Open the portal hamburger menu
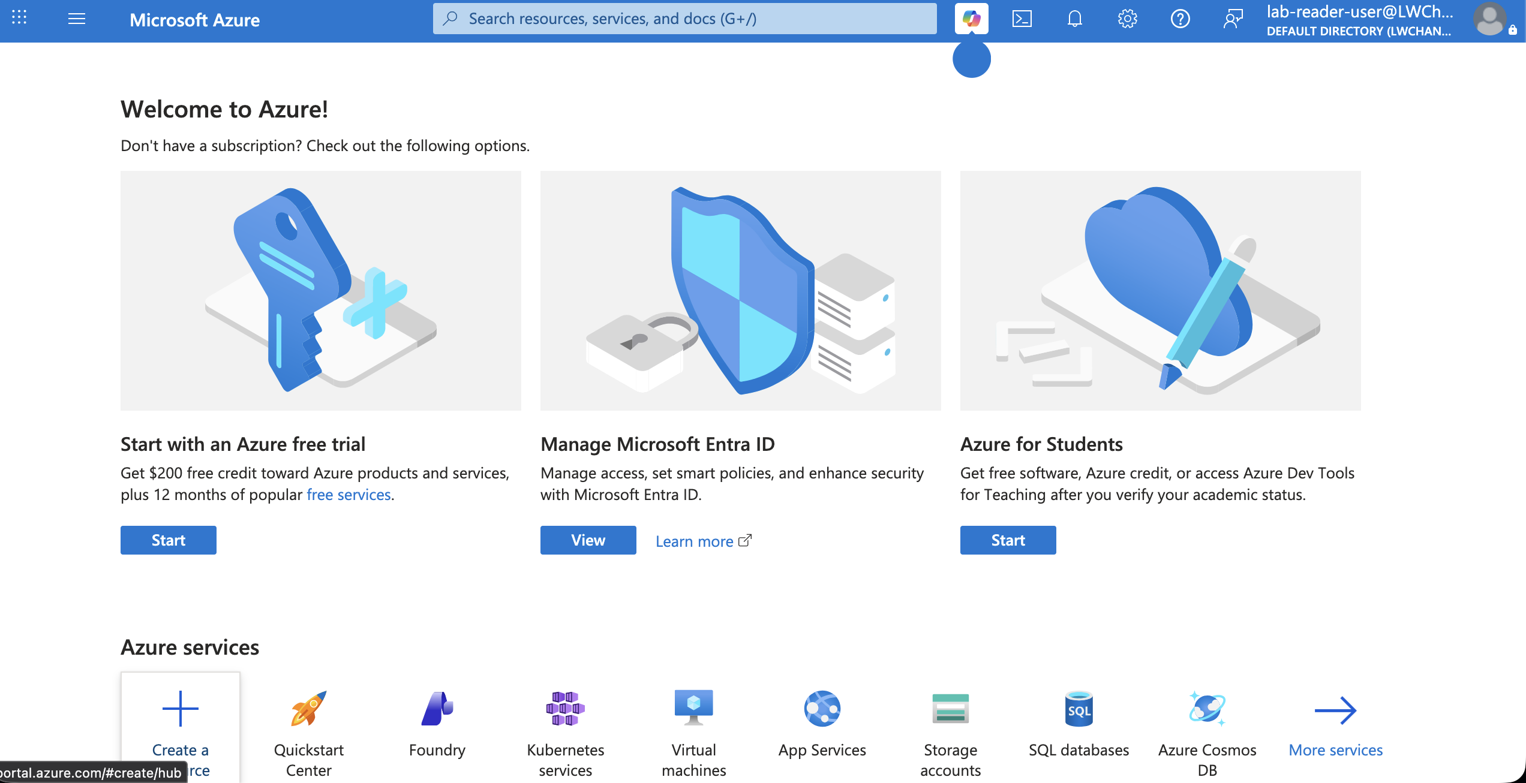The width and height of the screenshot is (1526, 783). click(x=77, y=19)
